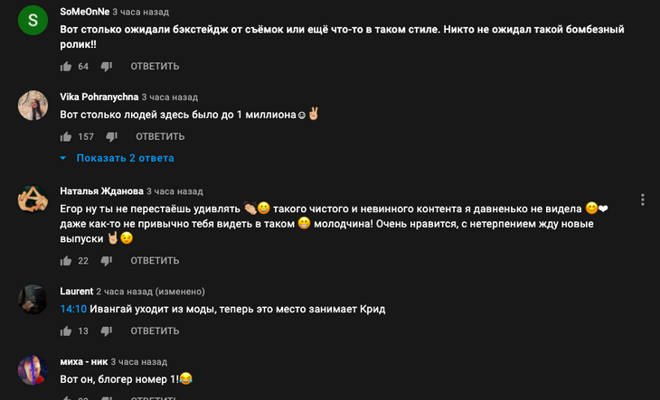Screen dimensions: 660x400
Task: Click Vika Pohranychna's profile picture
Action: [33, 105]
